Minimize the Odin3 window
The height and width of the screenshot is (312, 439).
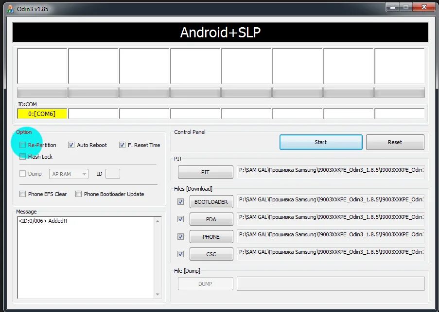pos(392,7)
